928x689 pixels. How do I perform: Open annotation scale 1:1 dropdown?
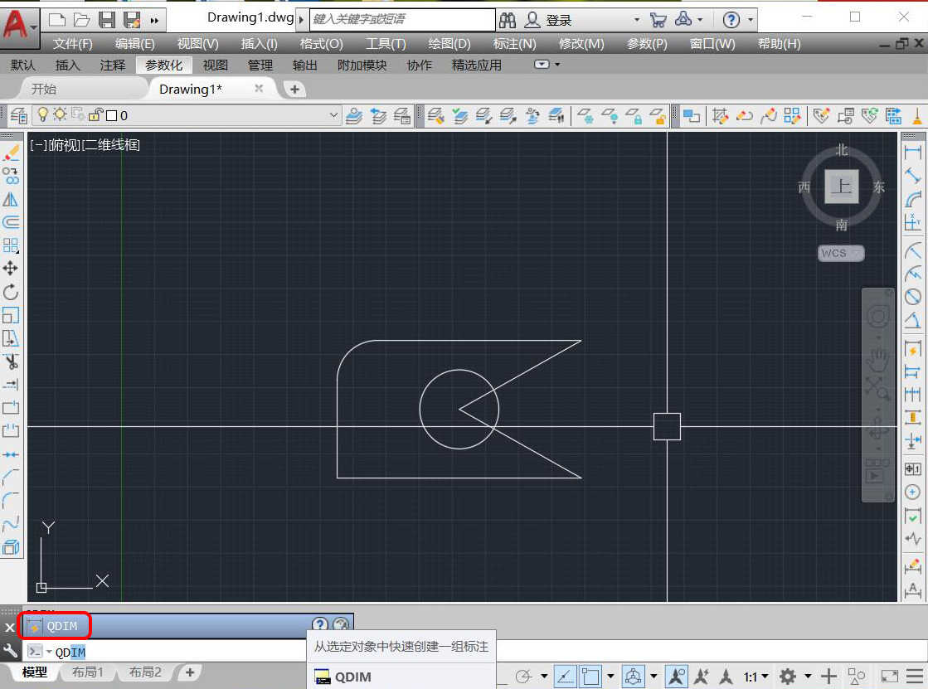pos(756,676)
